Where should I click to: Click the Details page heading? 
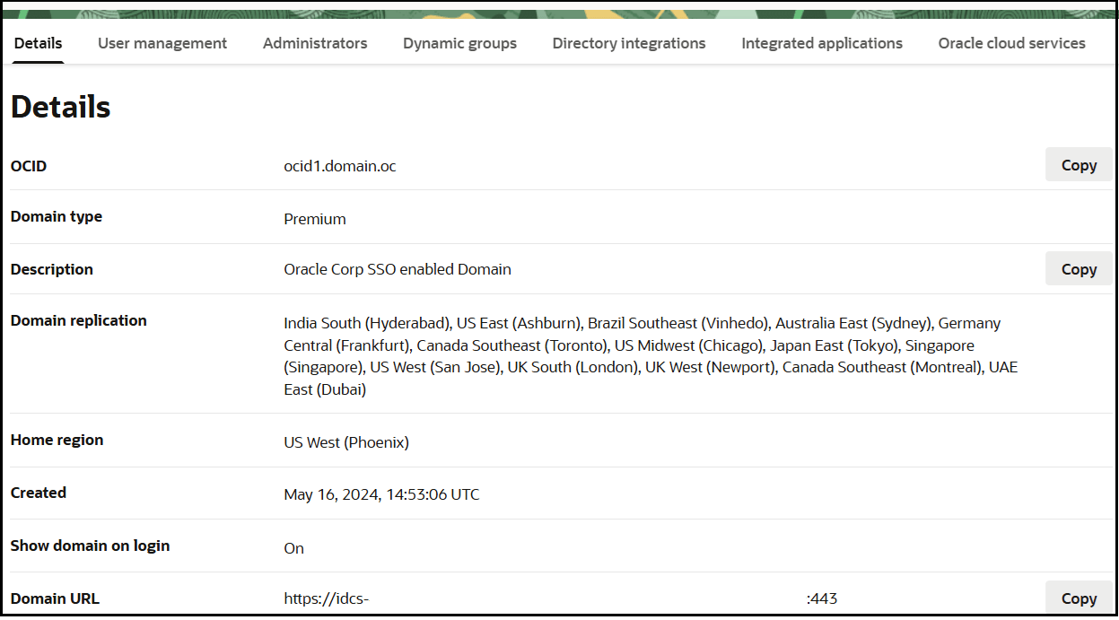point(60,106)
